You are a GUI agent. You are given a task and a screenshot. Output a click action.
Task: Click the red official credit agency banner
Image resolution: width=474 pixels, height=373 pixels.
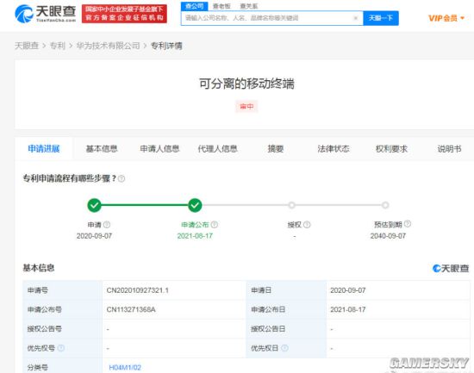[124, 14]
